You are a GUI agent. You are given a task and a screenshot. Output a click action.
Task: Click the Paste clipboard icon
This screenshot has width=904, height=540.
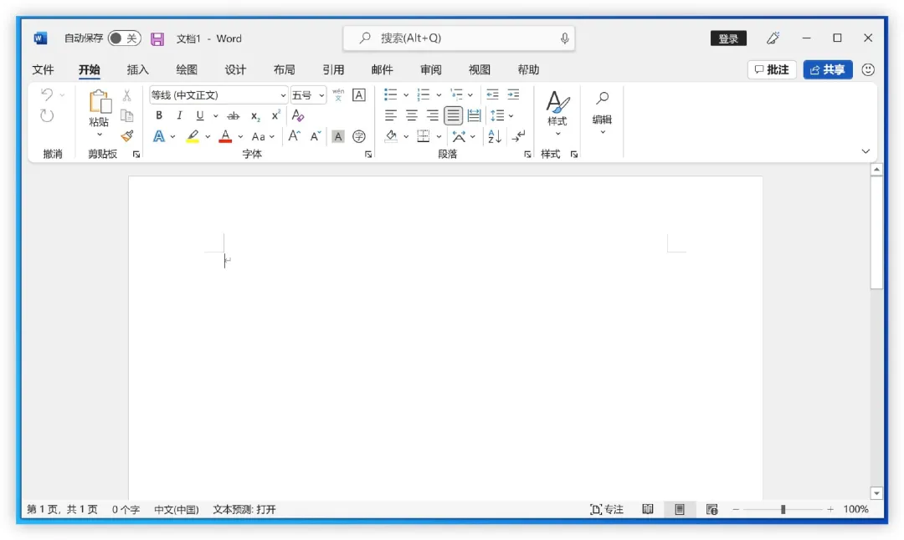(100, 101)
